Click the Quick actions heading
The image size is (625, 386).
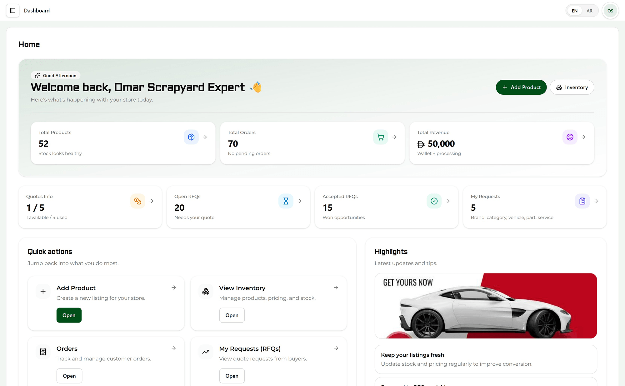tap(50, 252)
